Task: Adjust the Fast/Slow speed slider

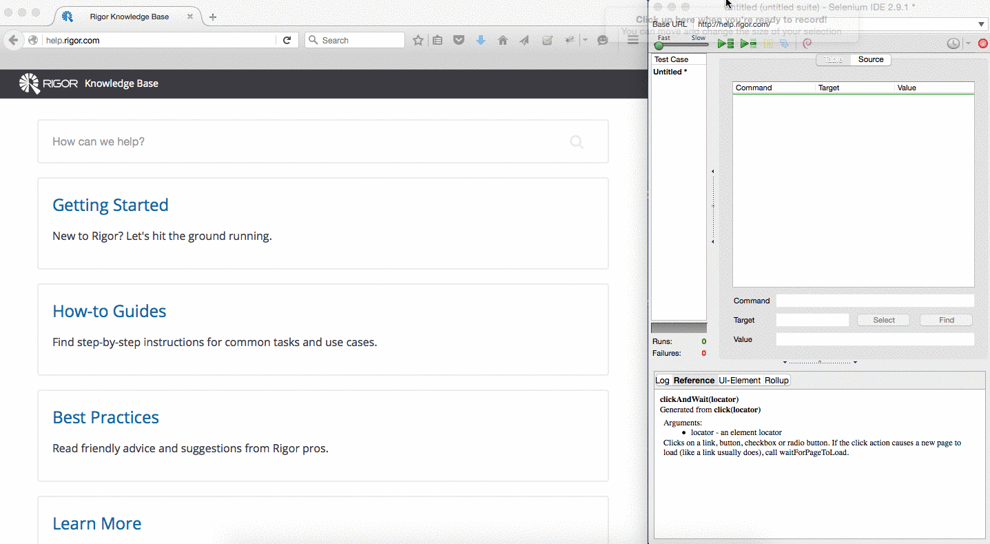Action: coord(681,46)
